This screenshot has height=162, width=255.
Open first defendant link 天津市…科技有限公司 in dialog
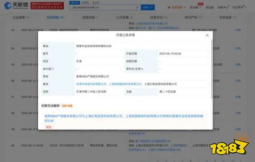[91, 84]
